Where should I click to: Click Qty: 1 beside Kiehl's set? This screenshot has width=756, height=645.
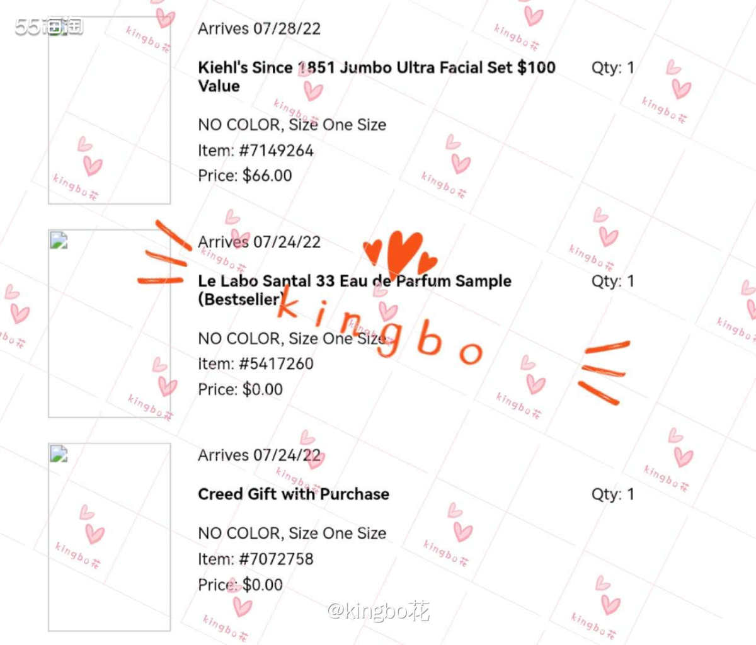click(x=613, y=67)
